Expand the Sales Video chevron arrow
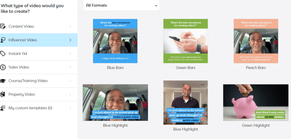The height and width of the screenshot is (139, 291). coord(70,67)
